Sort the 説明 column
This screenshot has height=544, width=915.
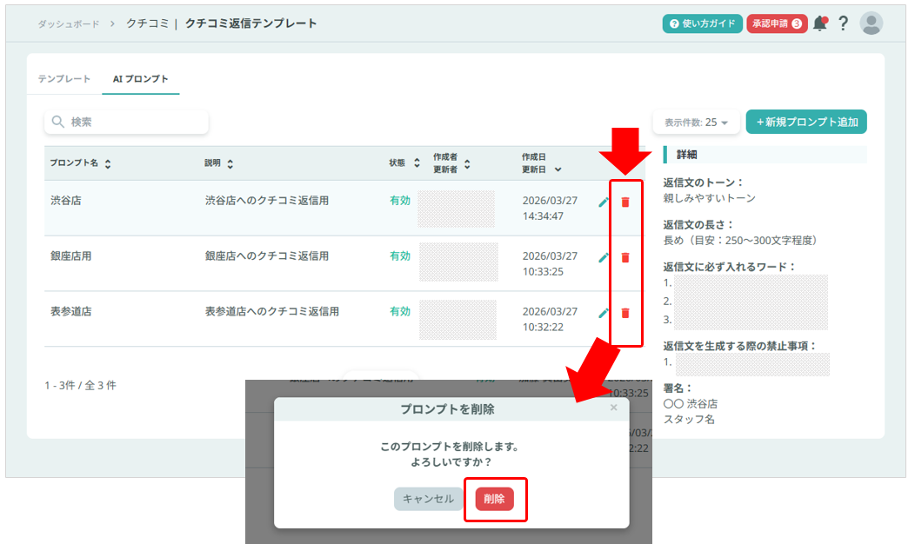218,163
